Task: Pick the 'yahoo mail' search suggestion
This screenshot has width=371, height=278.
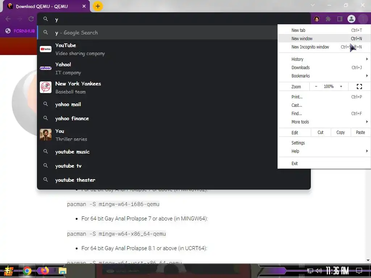Action: point(158,104)
